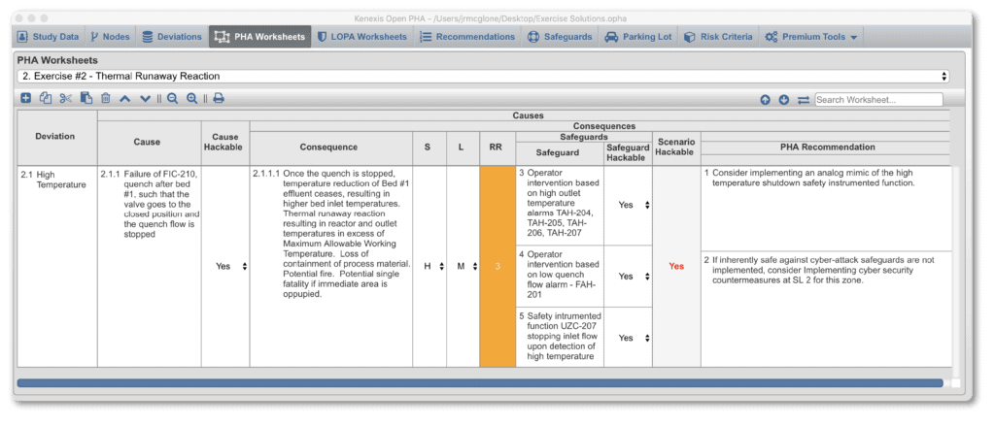995x426 pixels.
Task: Click the Search Worksheet input field
Action: tap(878, 99)
